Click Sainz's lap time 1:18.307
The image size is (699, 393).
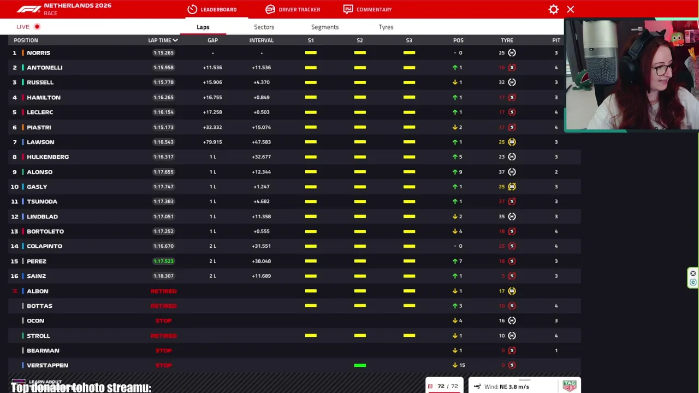(x=163, y=276)
